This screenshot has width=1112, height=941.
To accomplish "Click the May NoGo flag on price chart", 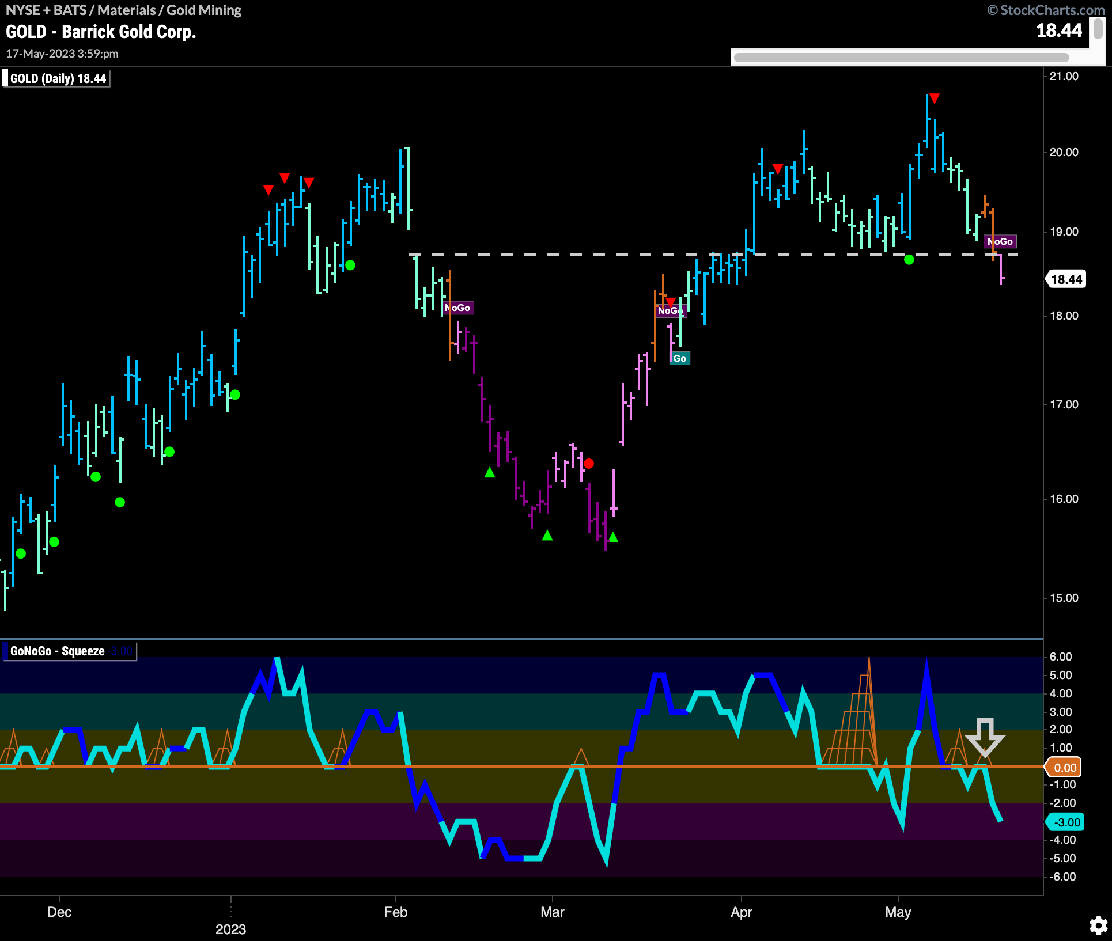I will click(x=1000, y=241).
